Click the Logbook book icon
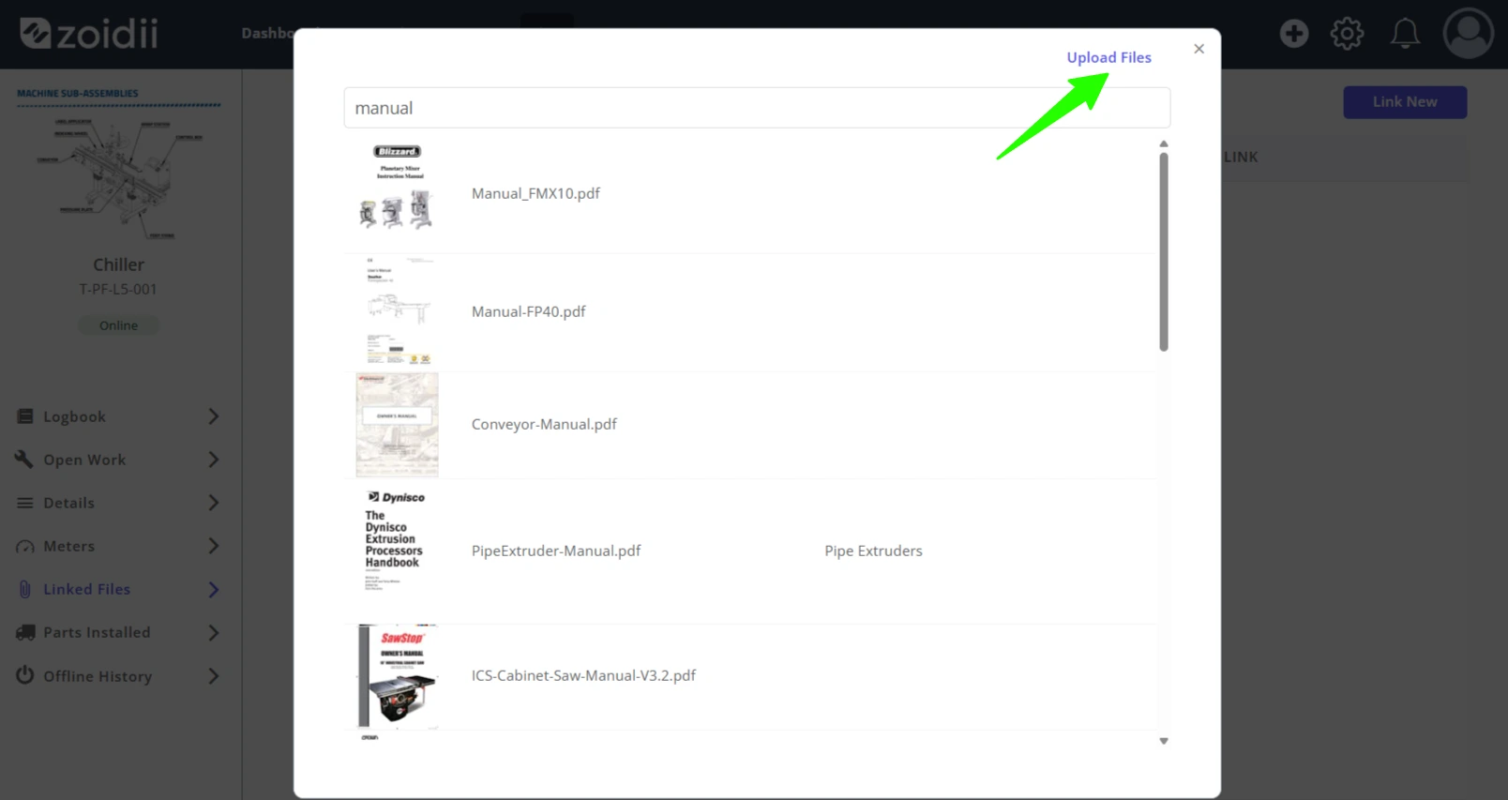The image size is (1508, 800). [25, 416]
